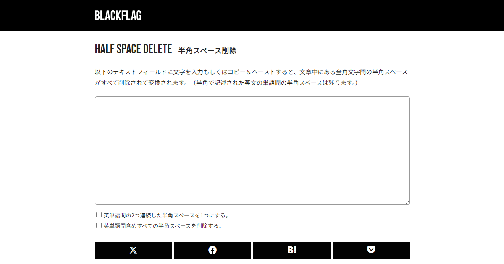Share this page on X
The width and height of the screenshot is (504, 264).
133,250
